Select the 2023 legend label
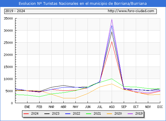This screenshot has height=121, width=166. [56, 113]
